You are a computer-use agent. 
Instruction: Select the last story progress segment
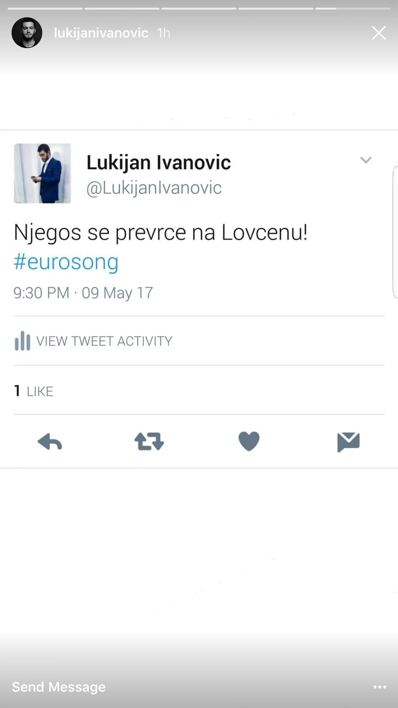click(353, 8)
